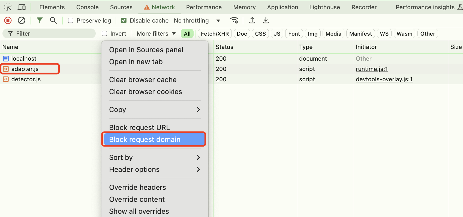Viewport: 463px width, 217px height.
Task: Follow the devtools-overlay.js:1 initiator link
Action: point(384,79)
